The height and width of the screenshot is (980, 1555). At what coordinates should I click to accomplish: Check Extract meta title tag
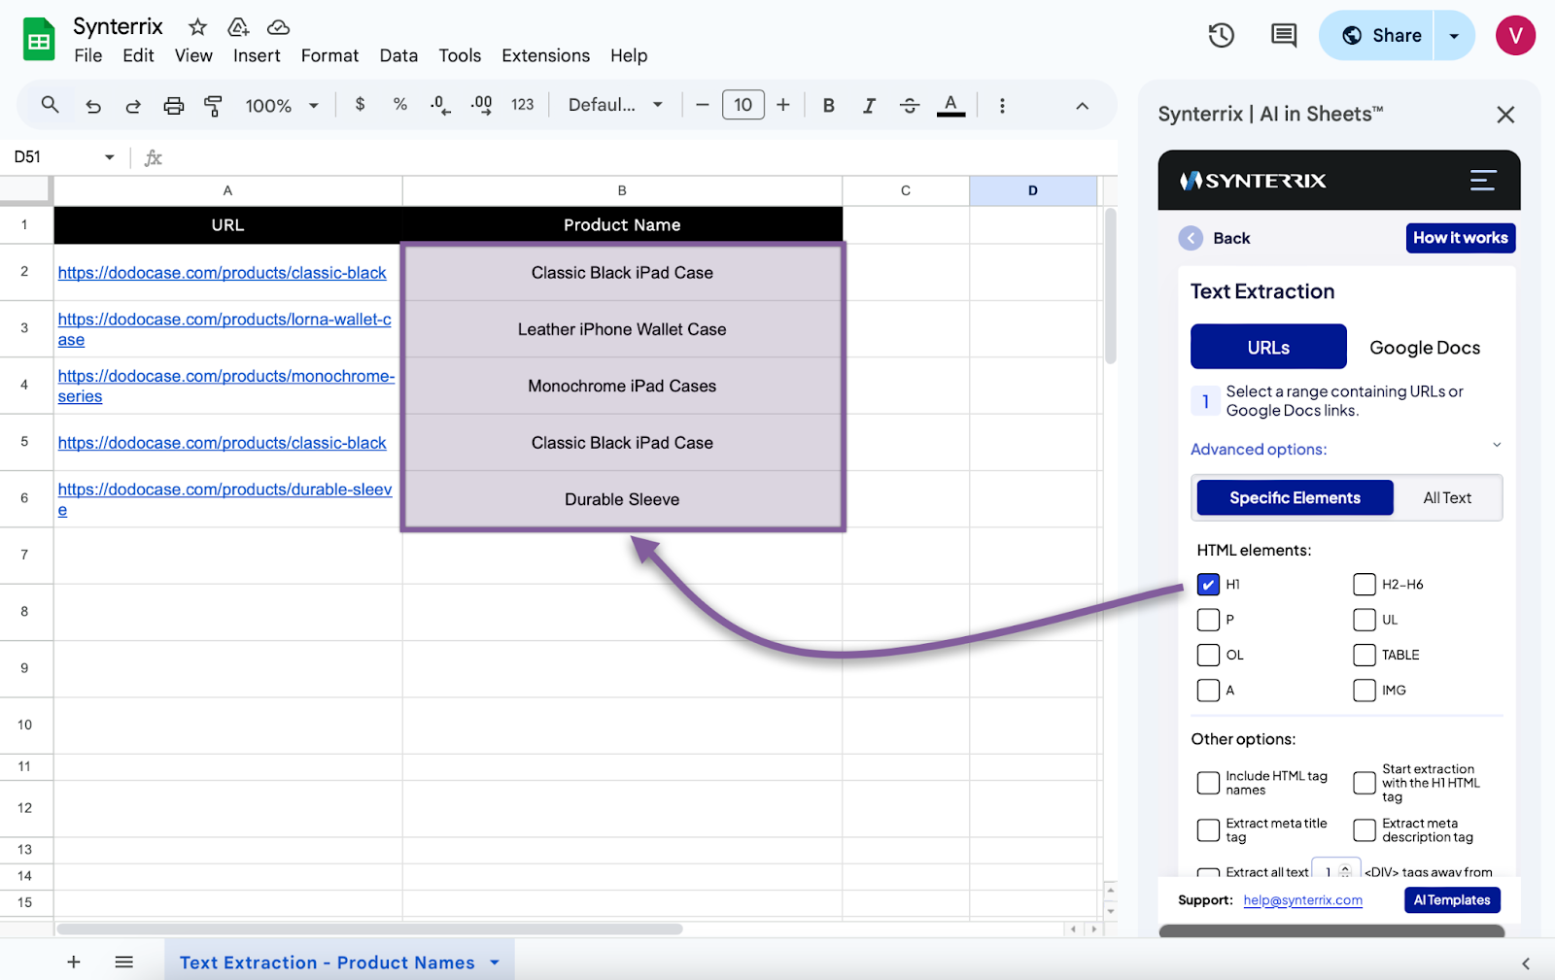tap(1208, 830)
